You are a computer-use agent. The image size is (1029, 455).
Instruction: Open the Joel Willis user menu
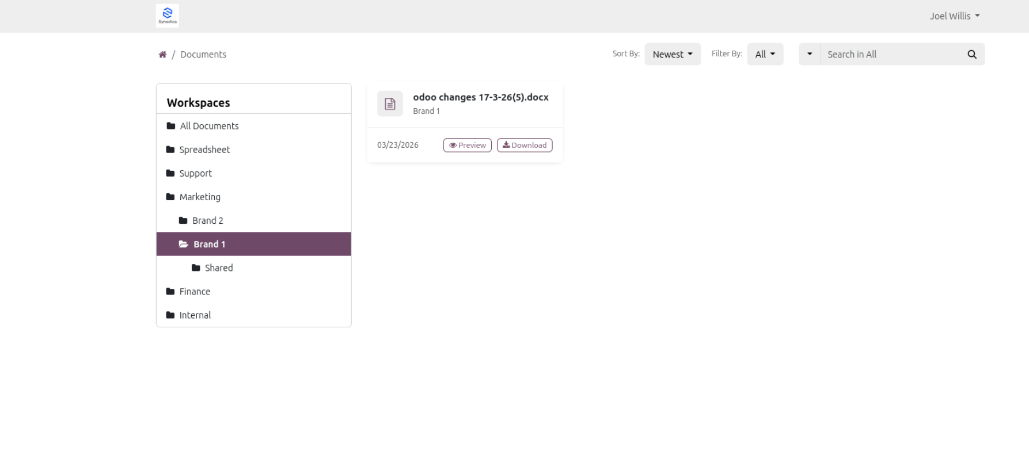click(954, 16)
